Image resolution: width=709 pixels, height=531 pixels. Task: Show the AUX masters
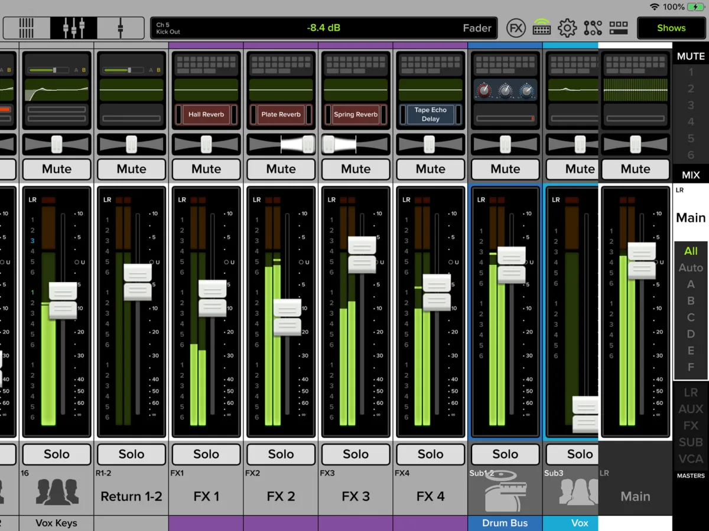[x=691, y=409]
